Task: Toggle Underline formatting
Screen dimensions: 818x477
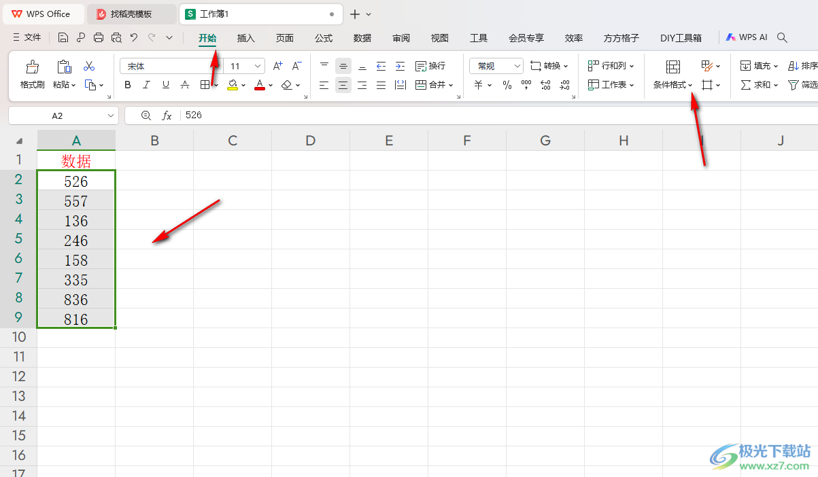Action: click(165, 85)
